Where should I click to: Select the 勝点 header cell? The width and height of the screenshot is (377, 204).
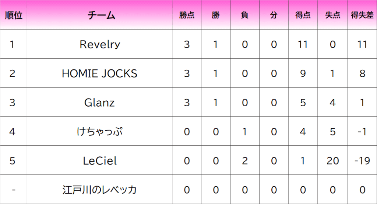coord(187,15)
